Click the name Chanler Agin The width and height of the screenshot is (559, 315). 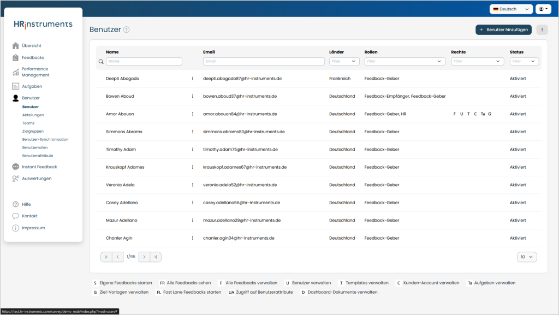click(x=119, y=238)
